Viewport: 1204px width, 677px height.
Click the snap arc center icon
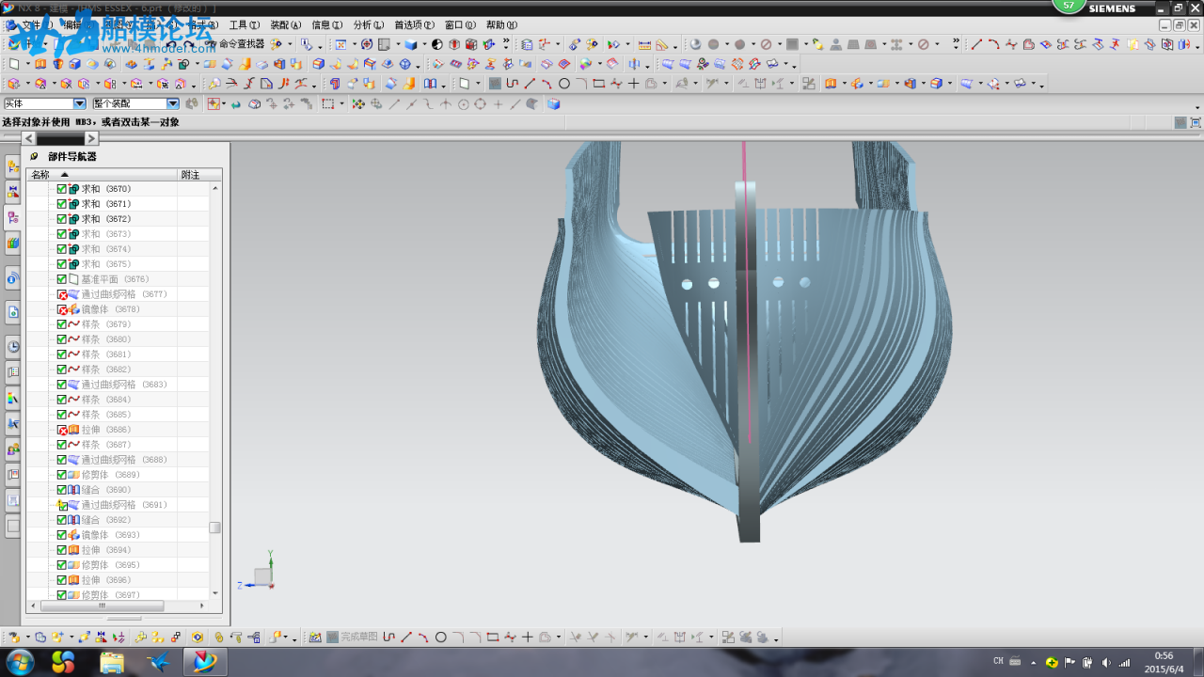463,103
